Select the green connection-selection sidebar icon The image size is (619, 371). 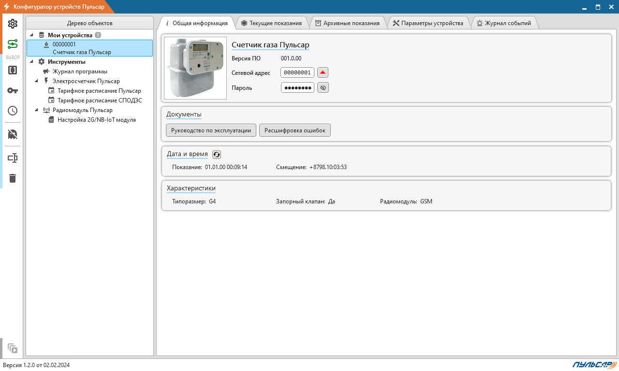coord(13,44)
